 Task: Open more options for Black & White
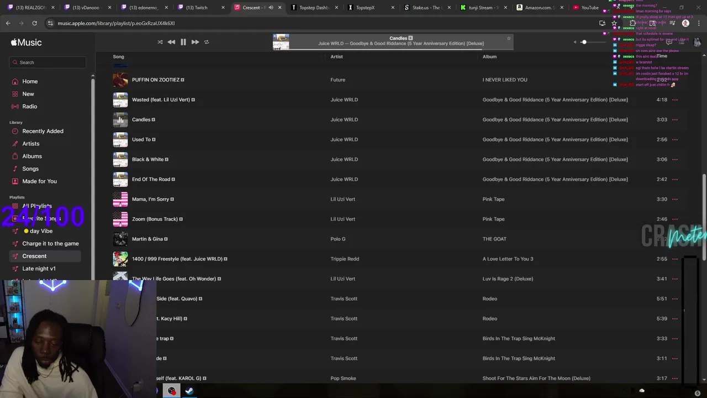pyautogui.click(x=675, y=160)
